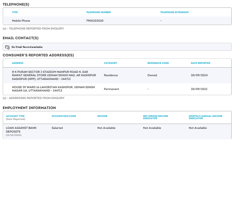Click the Category column header in addresses
Viewport: 235px width, 211px height.
[x=110, y=63]
